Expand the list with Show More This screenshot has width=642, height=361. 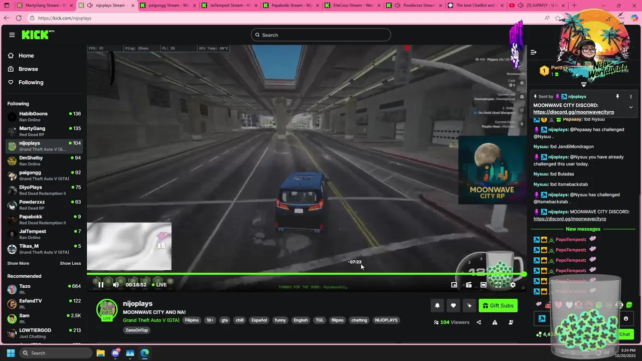coord(18,263)
